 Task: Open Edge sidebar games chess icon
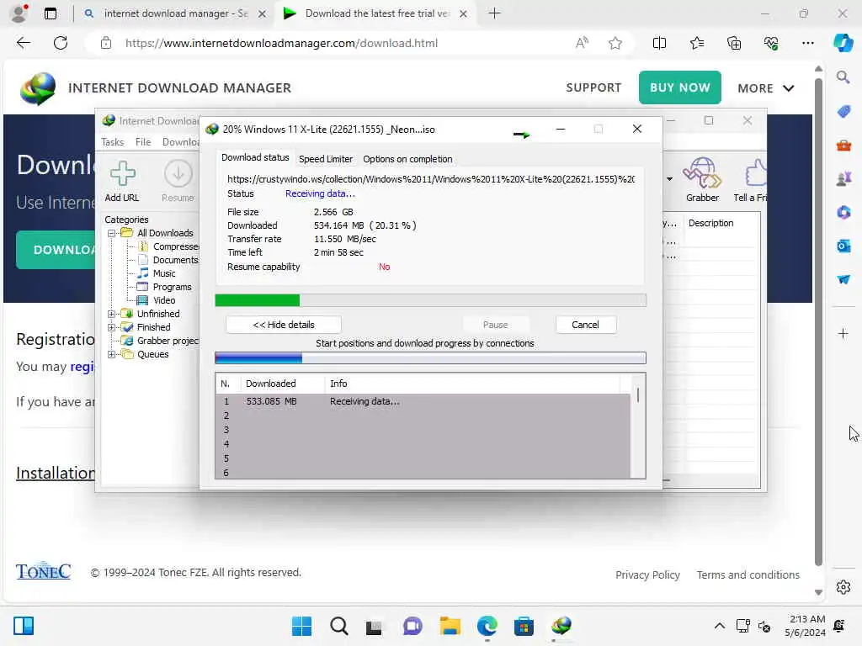(843, 179)
